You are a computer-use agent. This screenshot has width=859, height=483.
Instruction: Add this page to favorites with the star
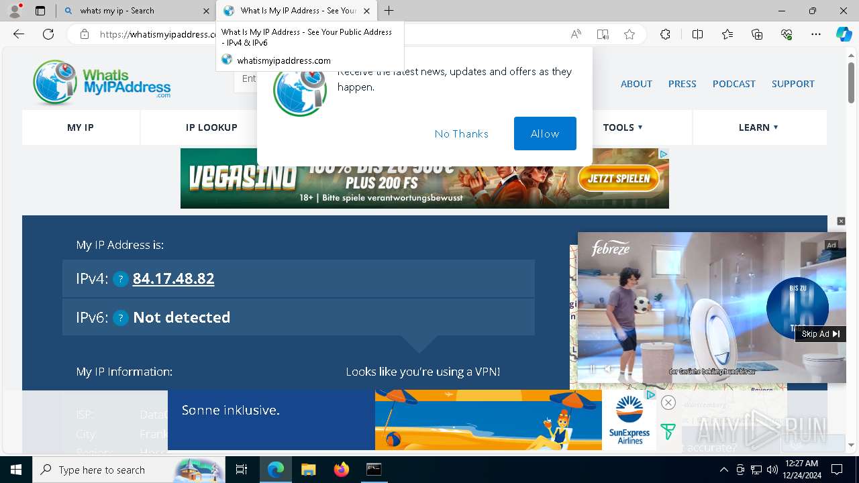629,34
